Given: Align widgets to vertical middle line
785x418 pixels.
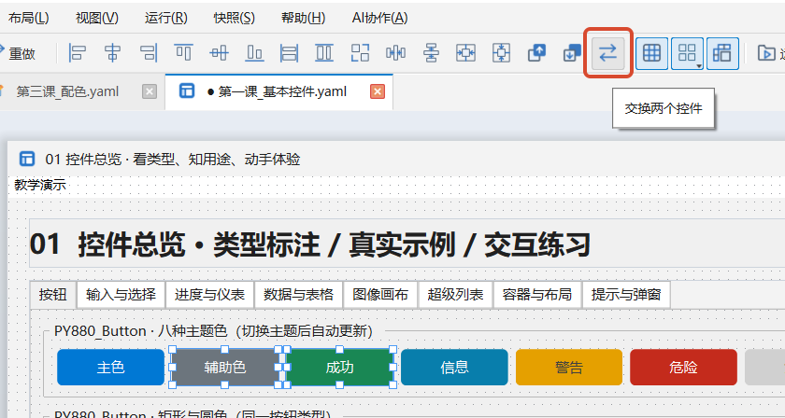Looking at the screenshot, I should point(219,52).
